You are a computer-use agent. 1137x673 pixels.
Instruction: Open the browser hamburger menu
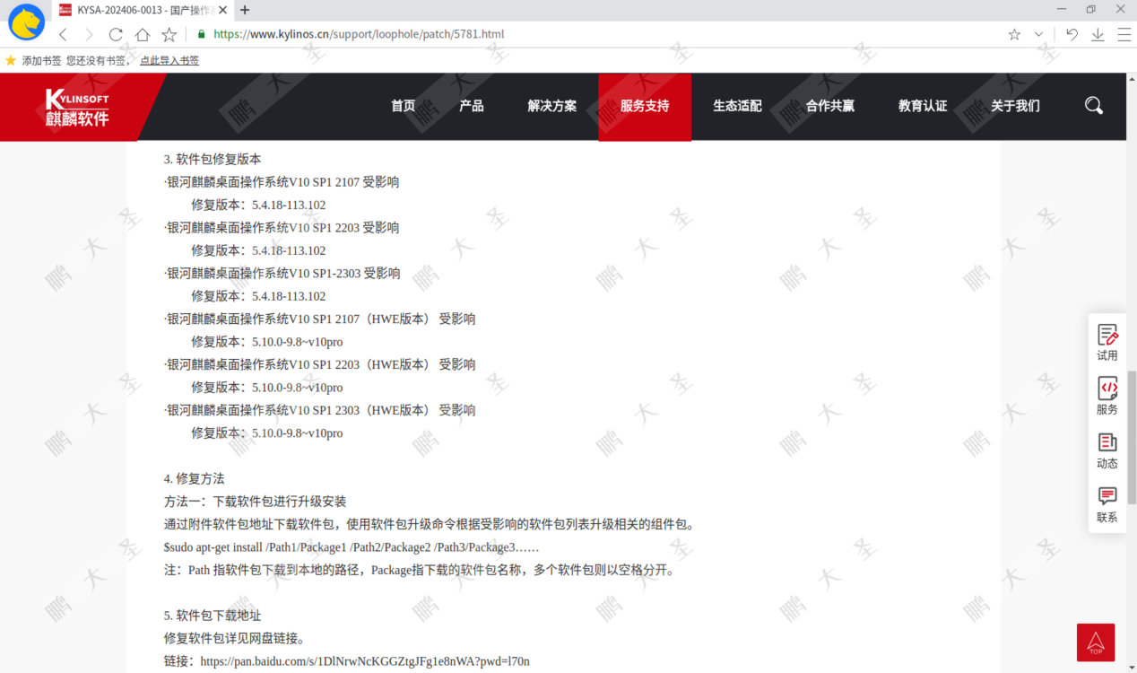coord(1124,34)
